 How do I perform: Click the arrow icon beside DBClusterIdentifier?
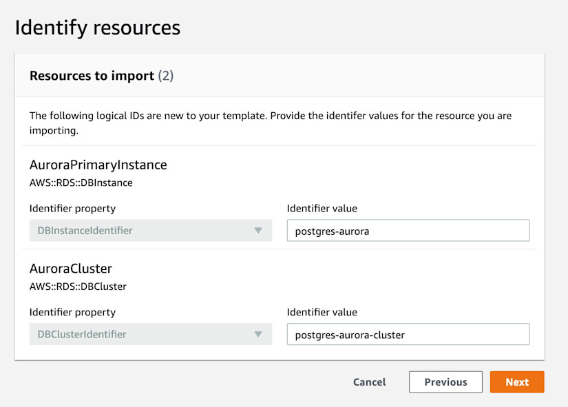(x=258, y=335)
